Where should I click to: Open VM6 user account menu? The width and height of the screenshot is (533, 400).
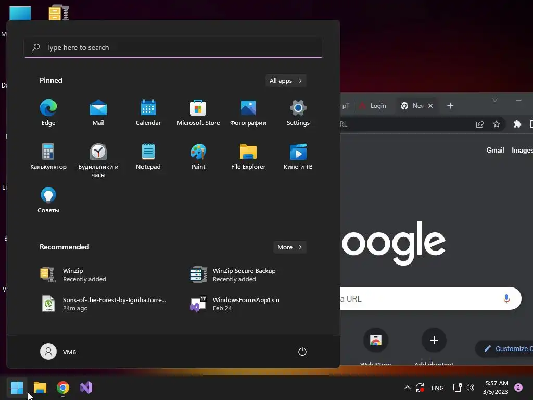pyautogui.click(x=58, y=352)
